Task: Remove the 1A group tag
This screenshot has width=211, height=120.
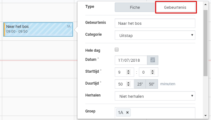Action: pos(127,112)
